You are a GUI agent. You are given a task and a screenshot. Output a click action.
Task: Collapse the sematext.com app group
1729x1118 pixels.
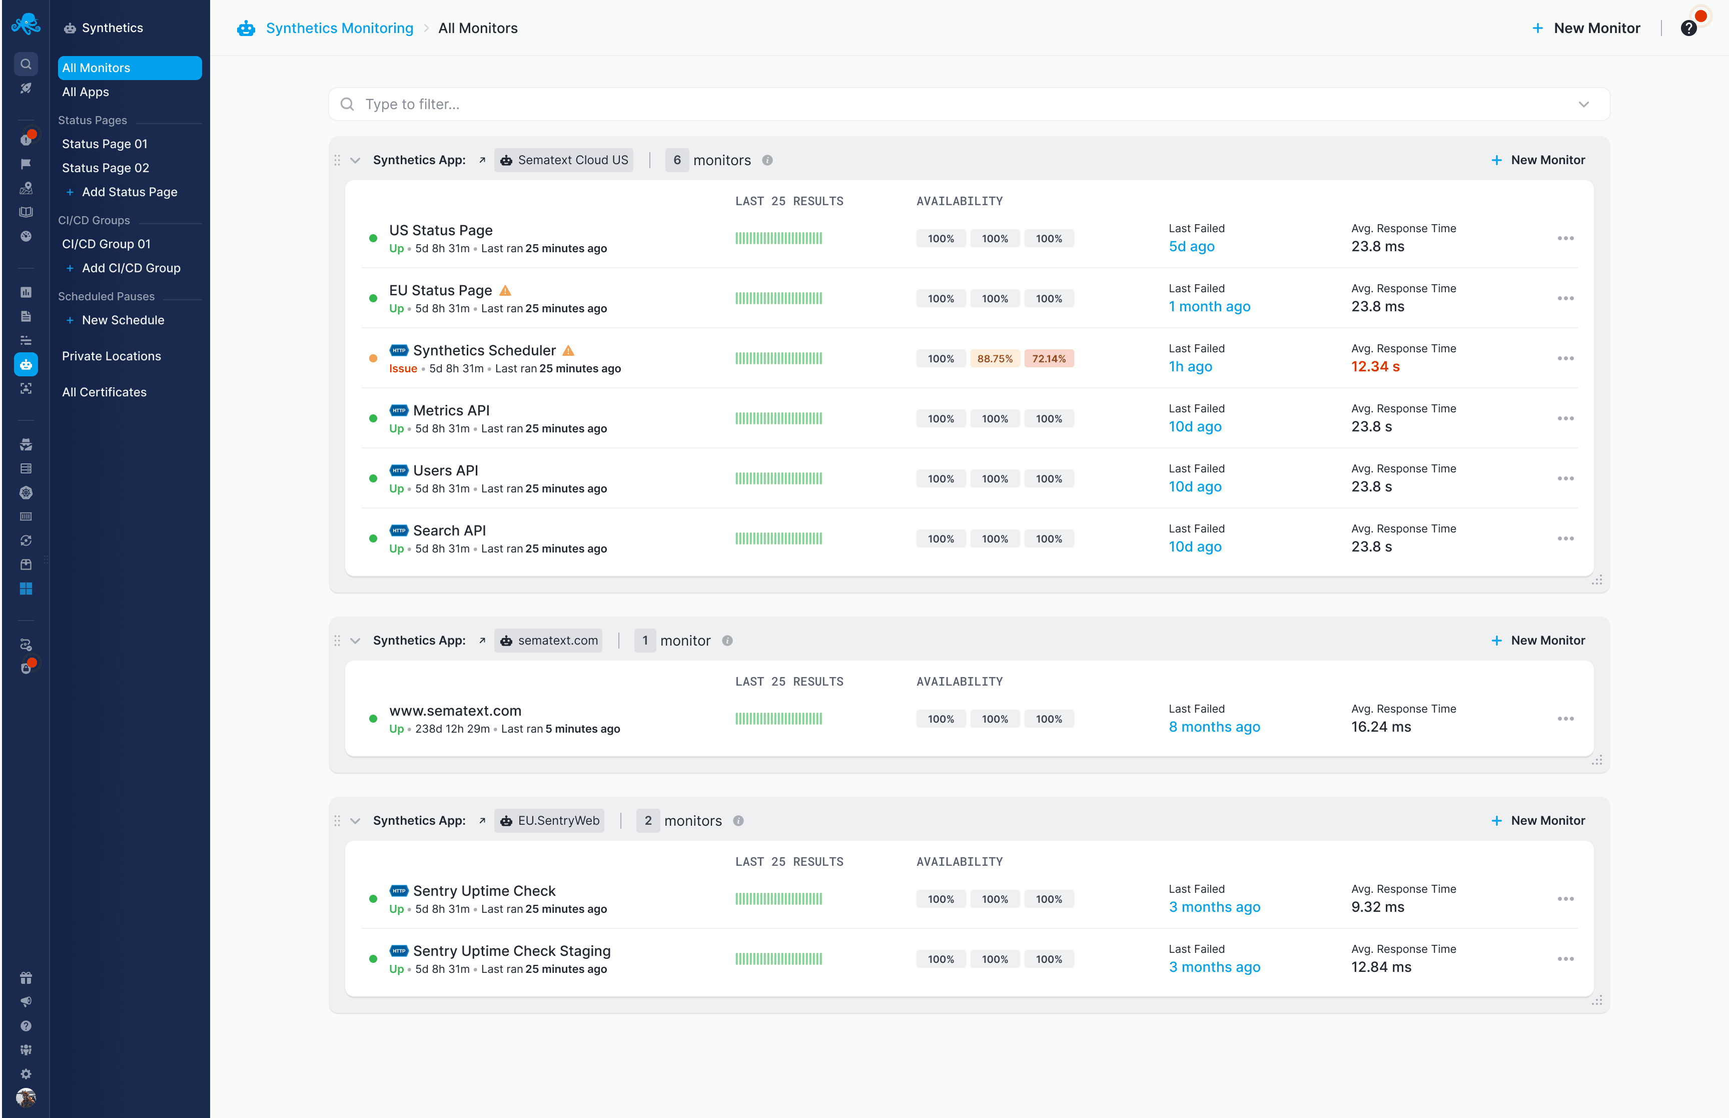pyautogui.click(x=356, y=640)
